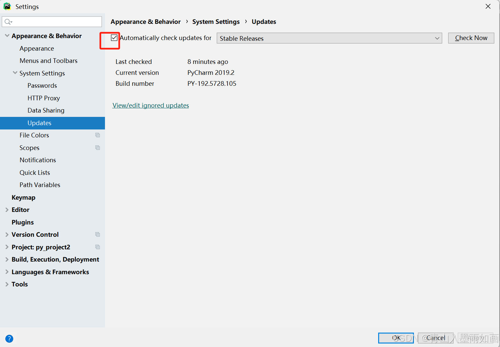Click the Cancel button
The width and height of the screenshot is (500, 347).
tap(436, 338)
